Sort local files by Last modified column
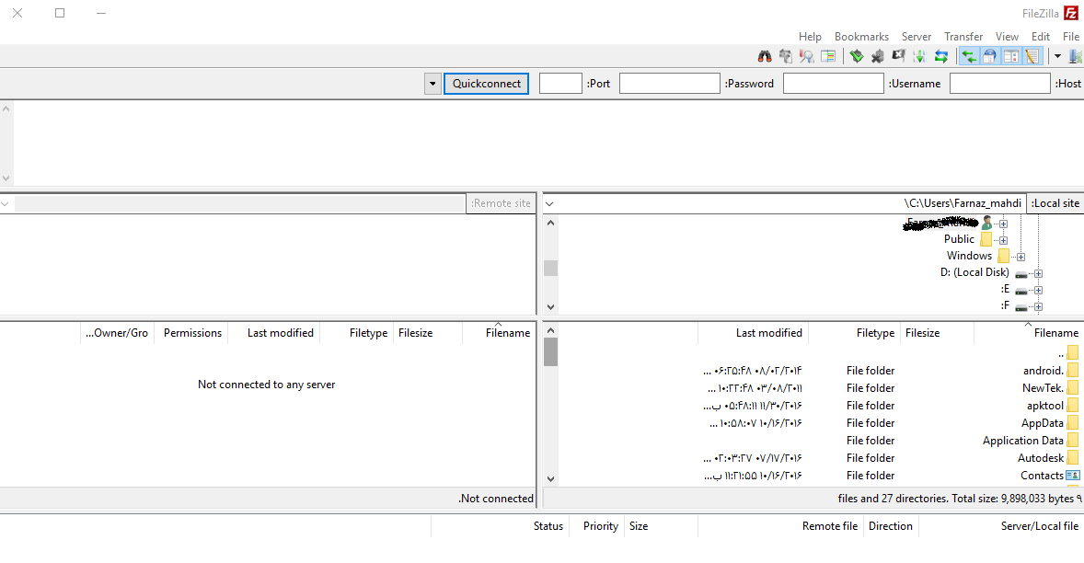This screenshot has width=1084, height=563. pyautogui.click(x=768, y=333)
